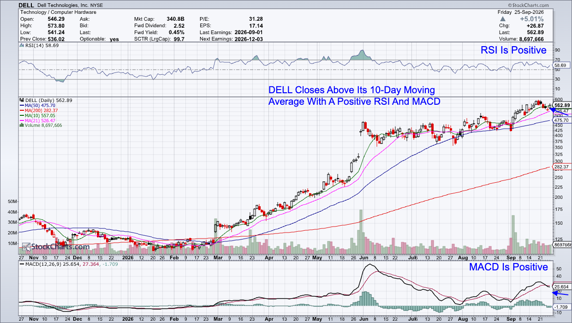Click the 8697666 volume tag on the right axis

coord(562,245)
